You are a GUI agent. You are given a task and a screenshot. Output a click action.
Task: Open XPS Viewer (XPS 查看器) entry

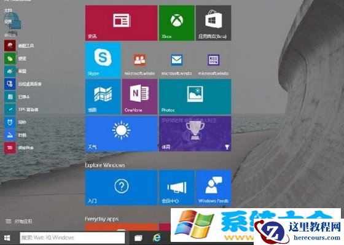(21, 109)
